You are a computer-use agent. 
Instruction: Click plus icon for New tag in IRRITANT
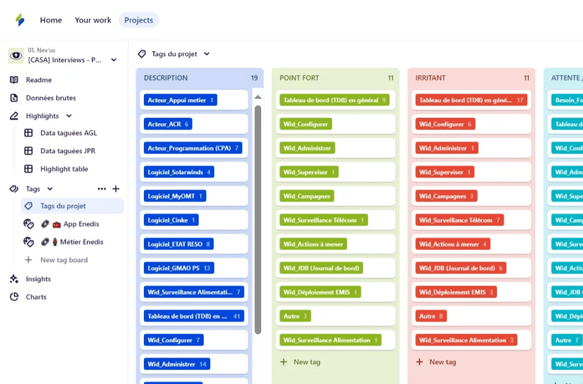coord(419,362)
